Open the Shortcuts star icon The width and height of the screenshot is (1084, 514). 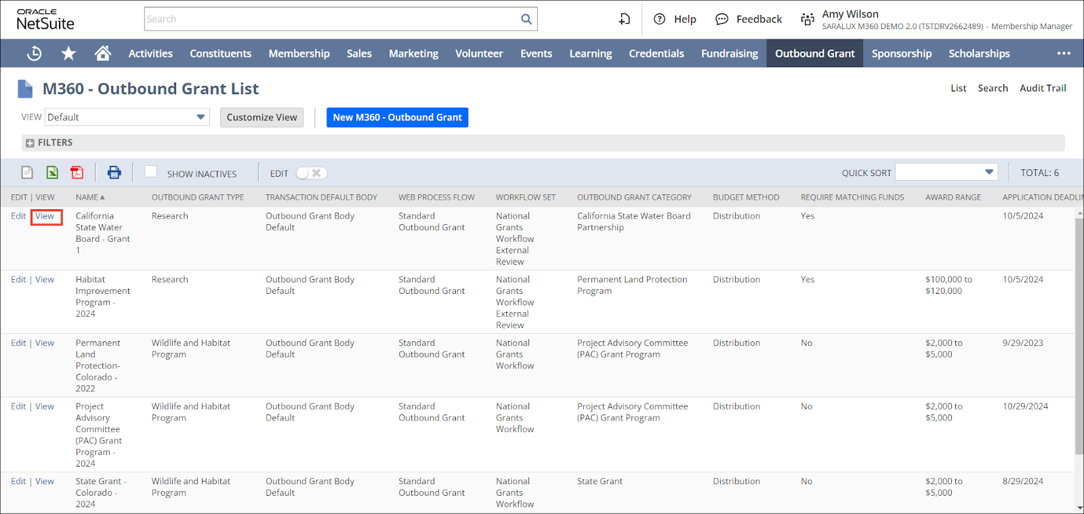[68, 53]
